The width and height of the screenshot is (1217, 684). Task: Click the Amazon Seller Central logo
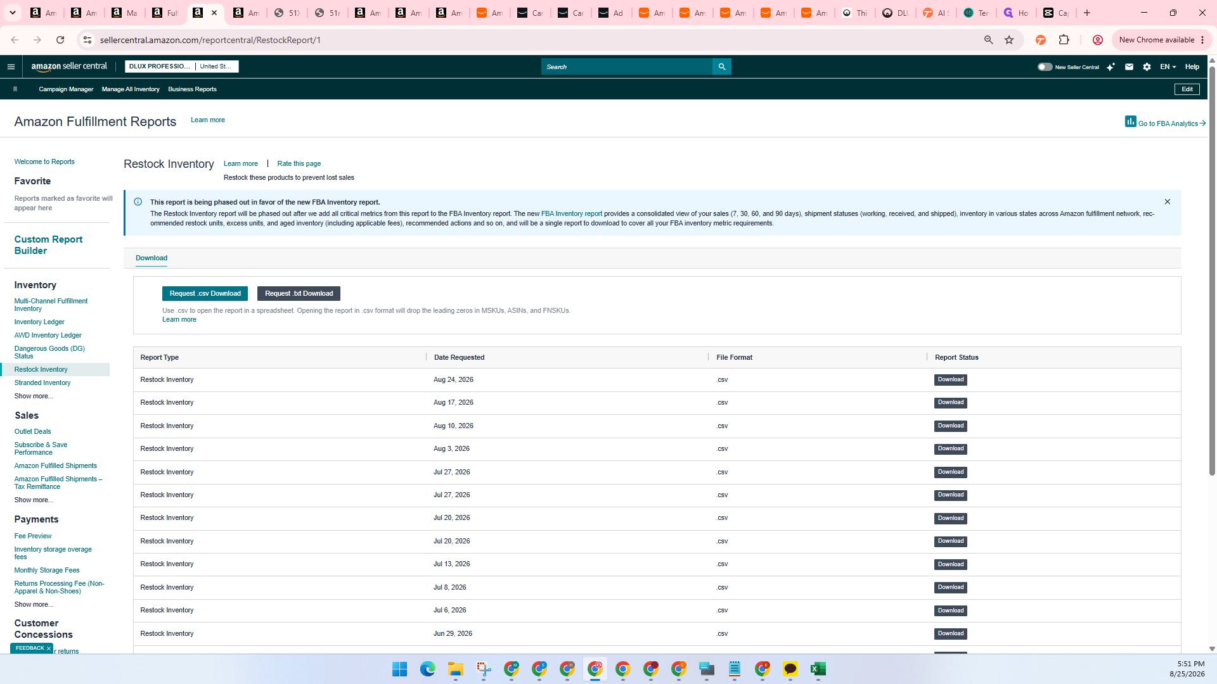pos(69,66)
